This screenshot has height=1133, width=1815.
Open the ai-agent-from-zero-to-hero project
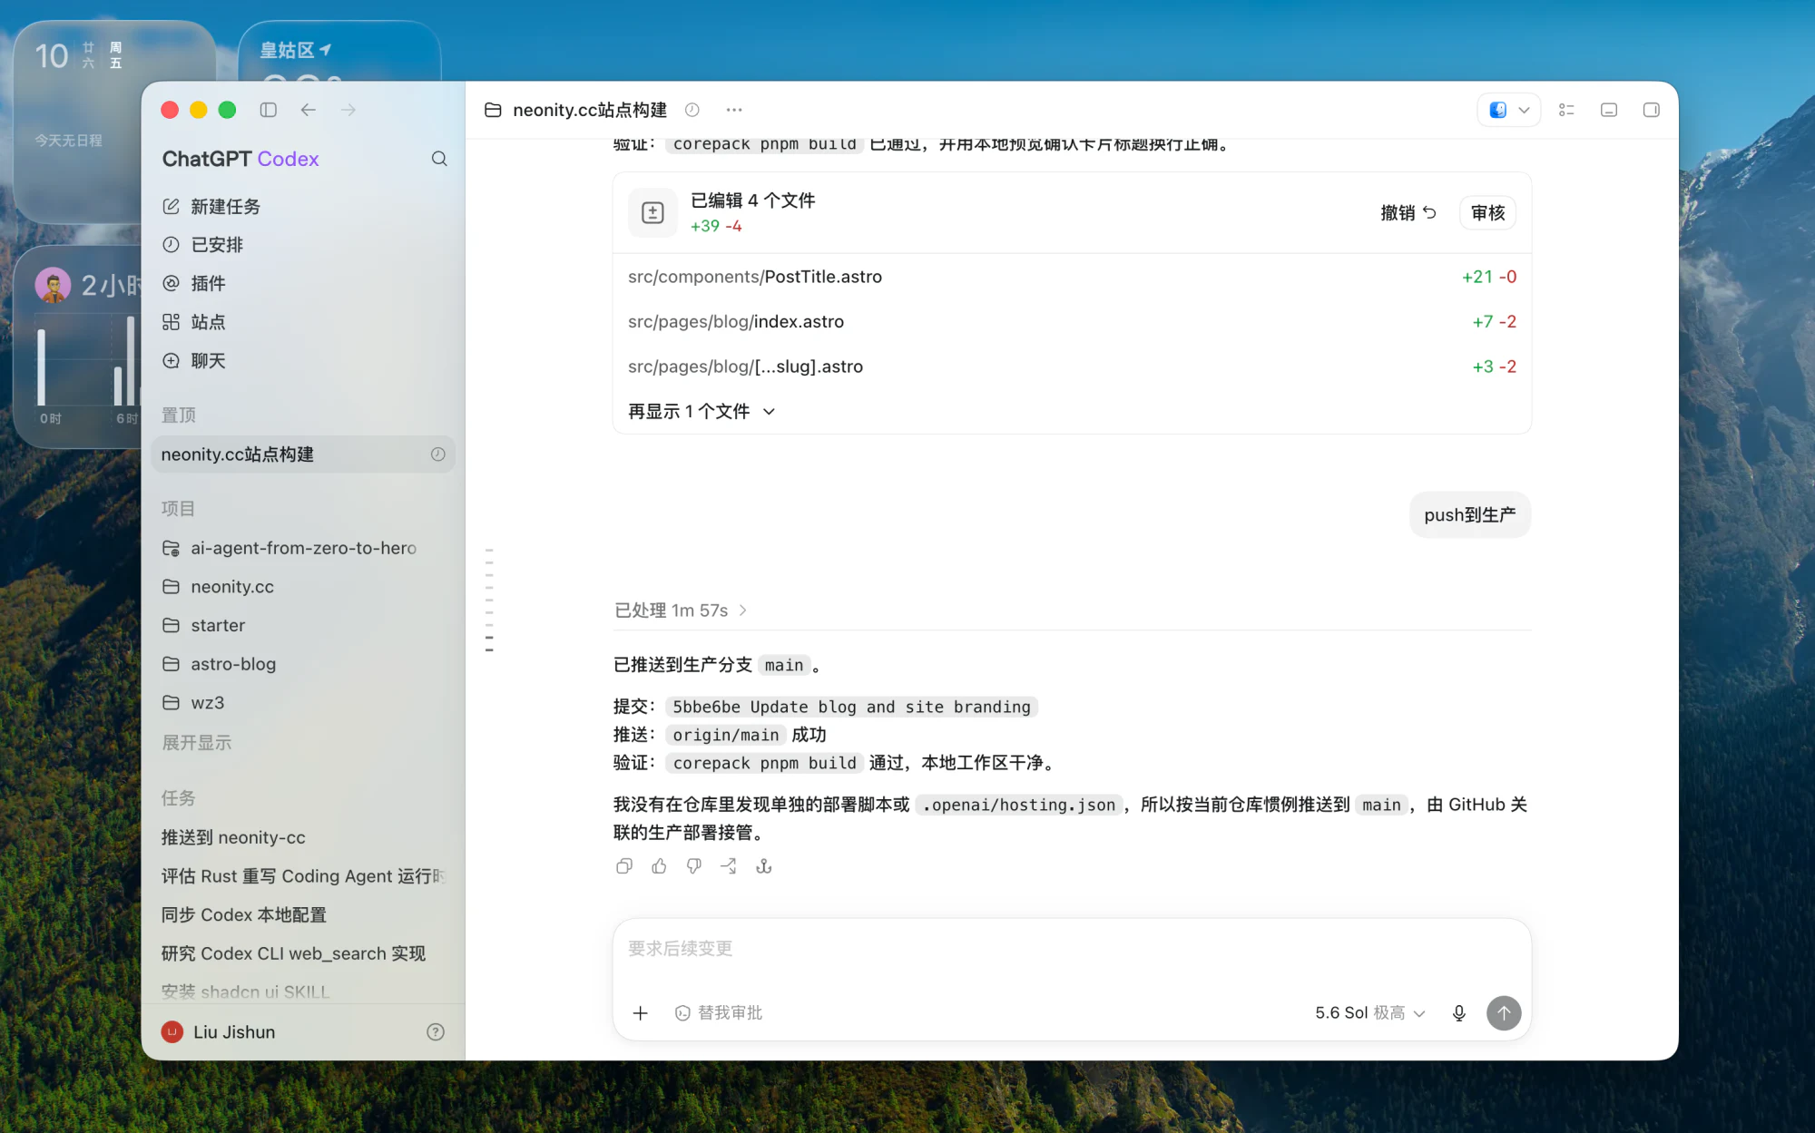303,548
